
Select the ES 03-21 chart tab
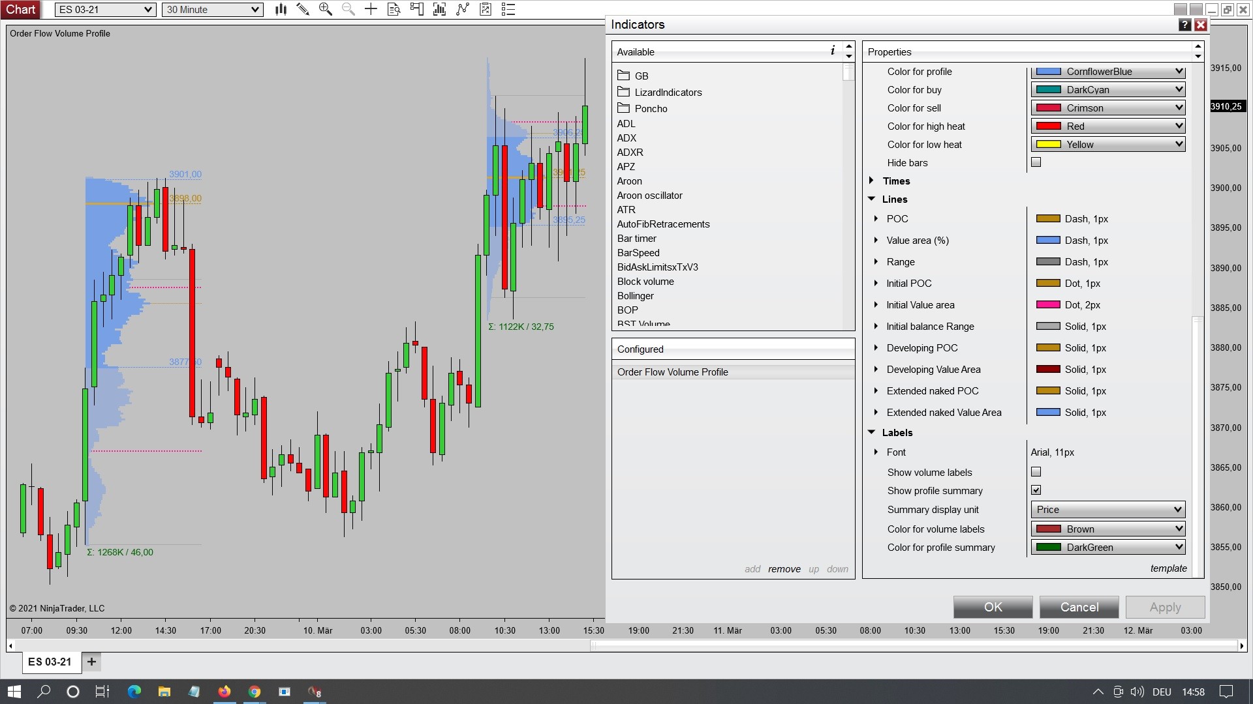[x=50, y=662]
